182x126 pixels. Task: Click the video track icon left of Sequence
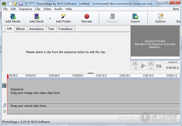tap(4, 86)
